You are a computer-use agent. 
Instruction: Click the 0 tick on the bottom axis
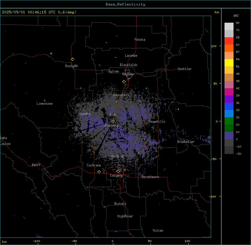pyautogui.click(x=112, y=241)
